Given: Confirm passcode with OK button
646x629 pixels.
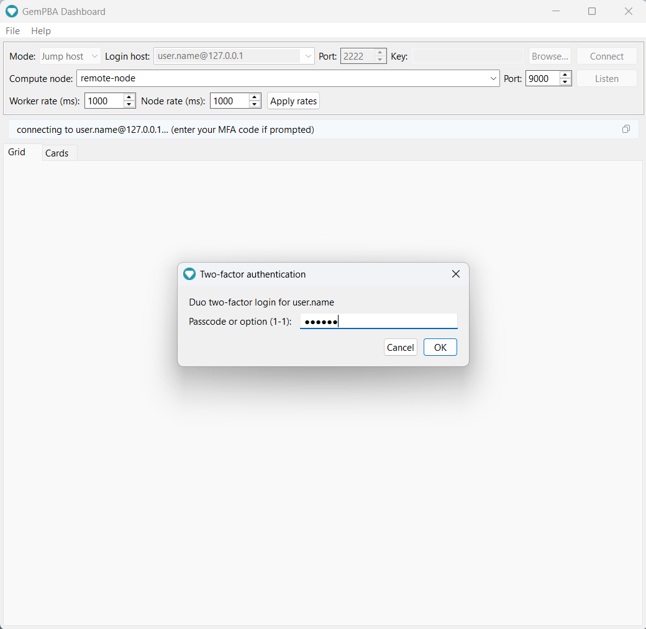Looking at the screenshot, I should pos(440,347).
